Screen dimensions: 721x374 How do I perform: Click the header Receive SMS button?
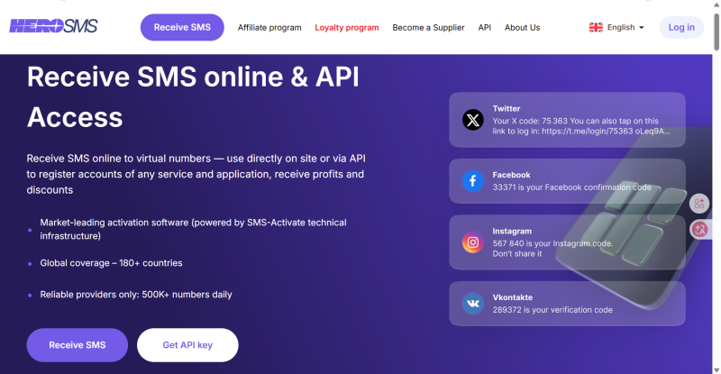(x=182, y=27)
